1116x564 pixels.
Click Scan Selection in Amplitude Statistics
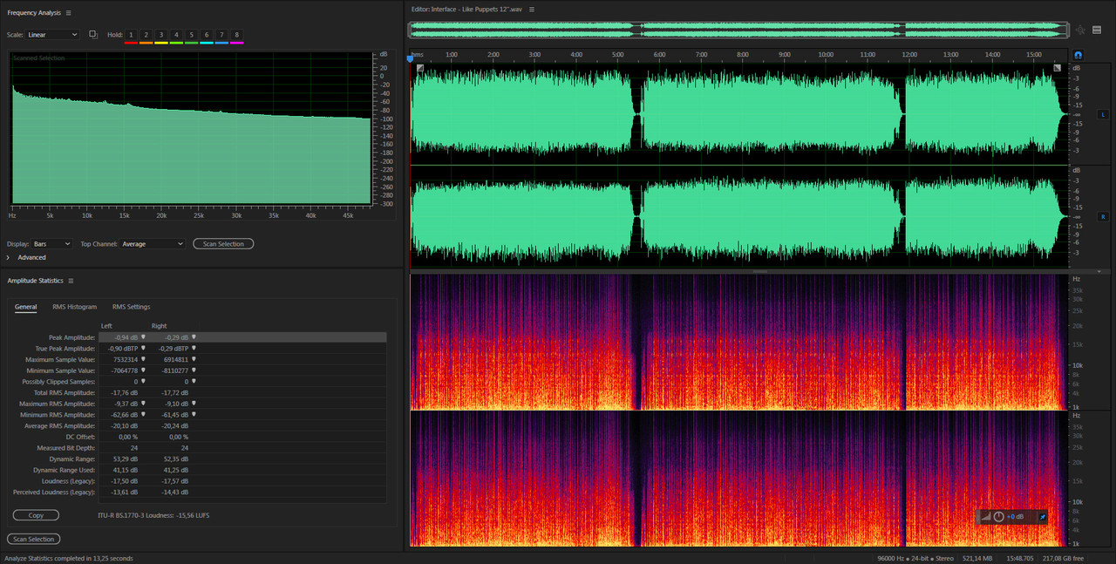click(34, 539)
